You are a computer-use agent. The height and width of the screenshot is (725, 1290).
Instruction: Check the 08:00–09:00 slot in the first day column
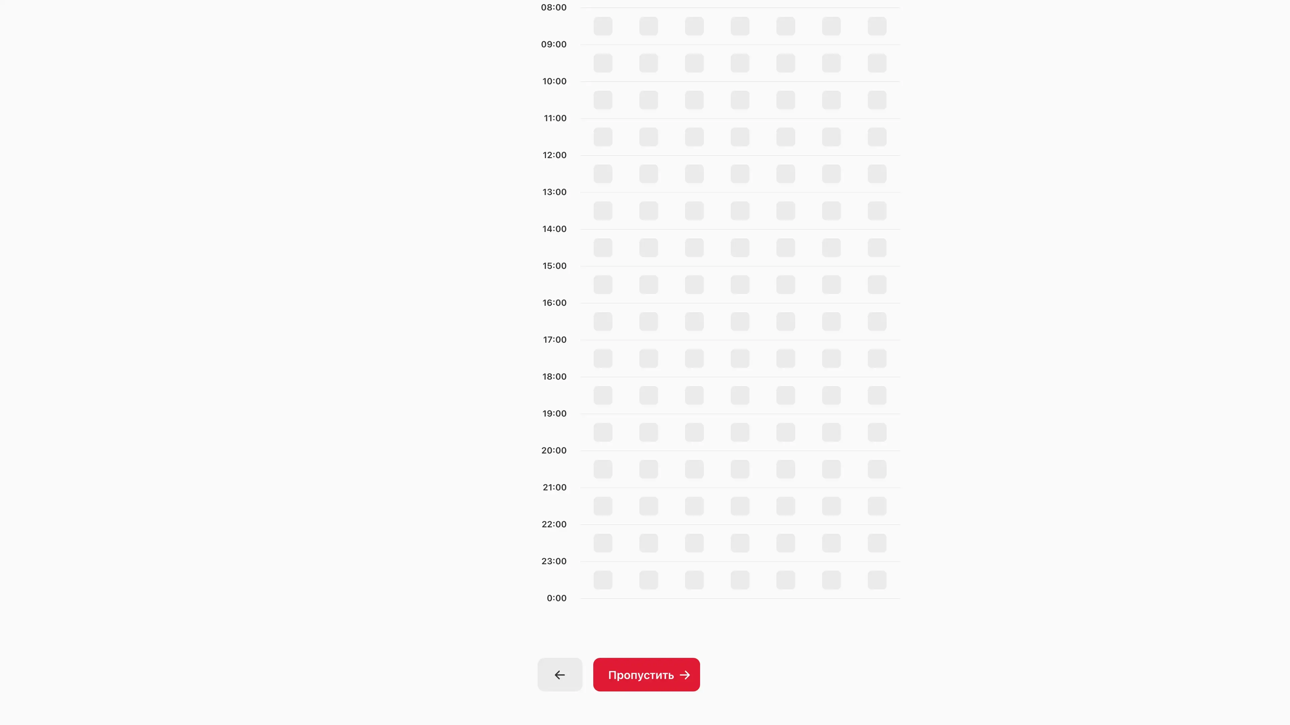pyautogui.click(x=603, y=26)
